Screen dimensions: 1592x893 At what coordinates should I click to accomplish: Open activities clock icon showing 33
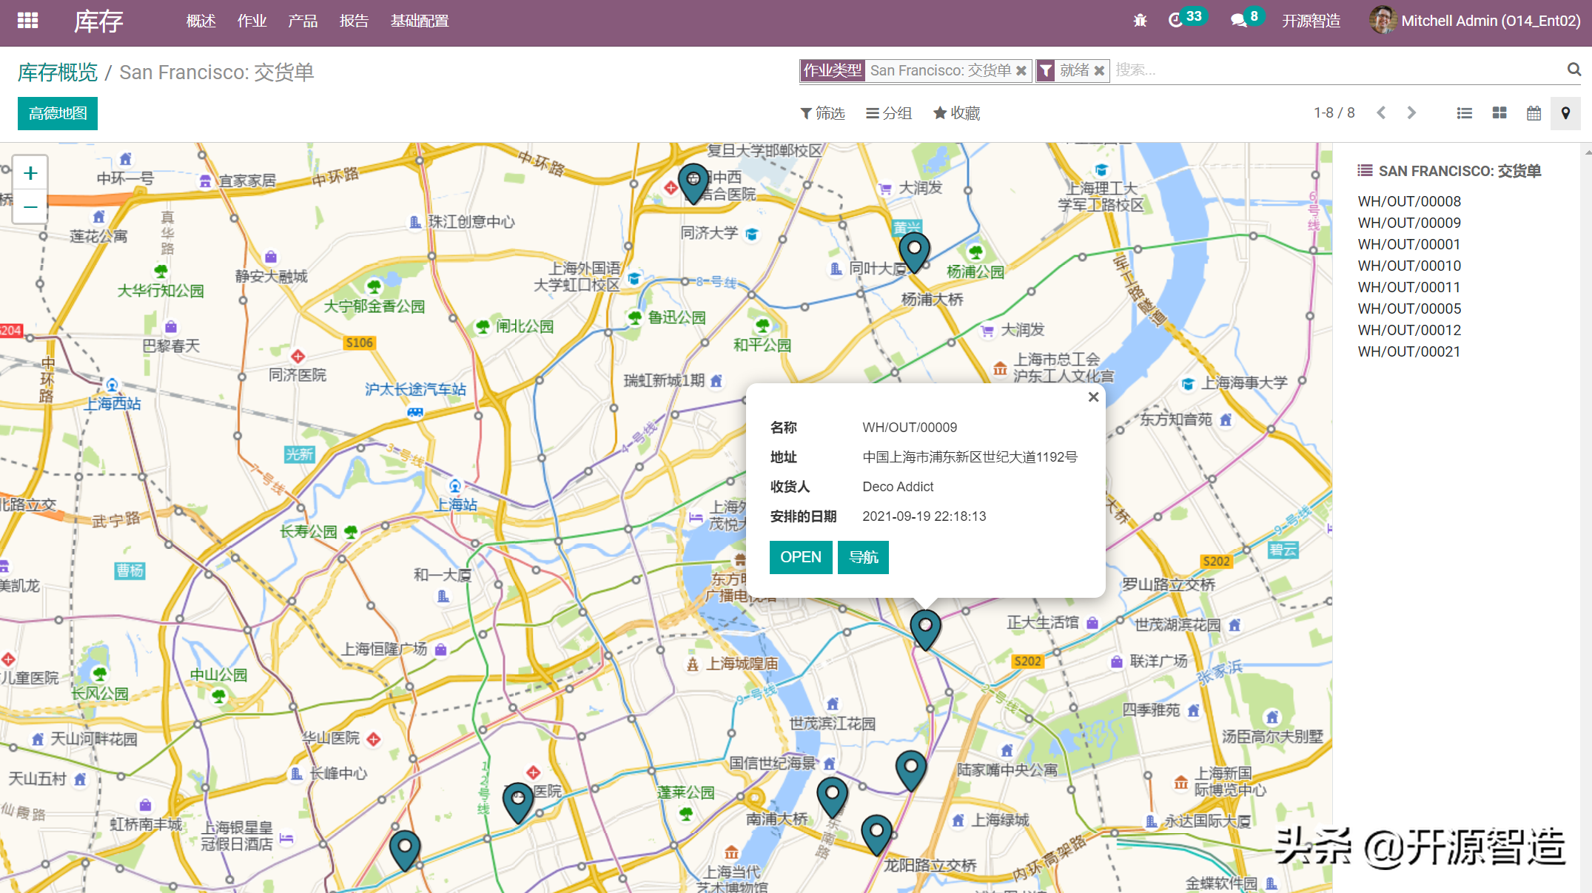(x=1186, y=19)
